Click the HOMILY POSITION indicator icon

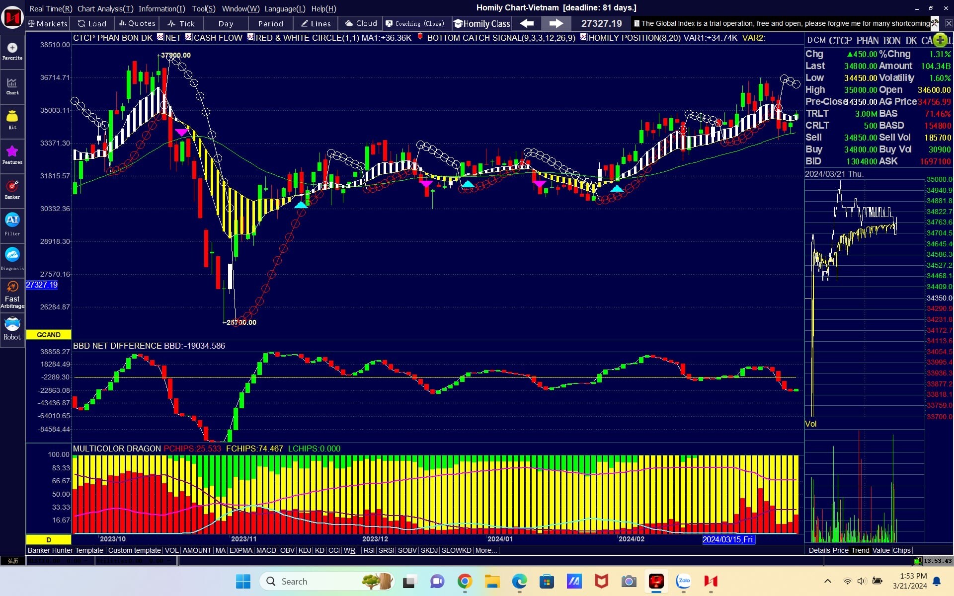pos(583,37)
